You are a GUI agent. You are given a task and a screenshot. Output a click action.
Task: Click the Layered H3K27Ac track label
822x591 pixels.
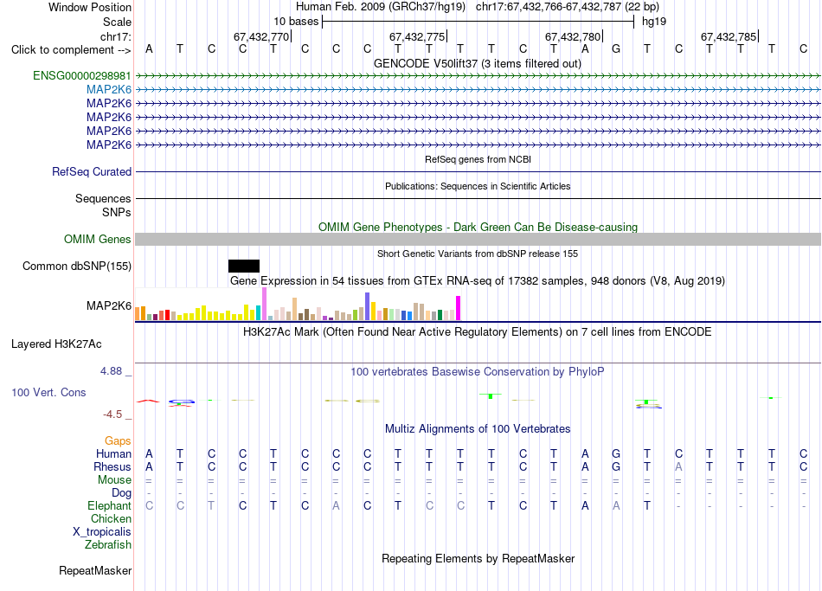[x=56, y=344]
